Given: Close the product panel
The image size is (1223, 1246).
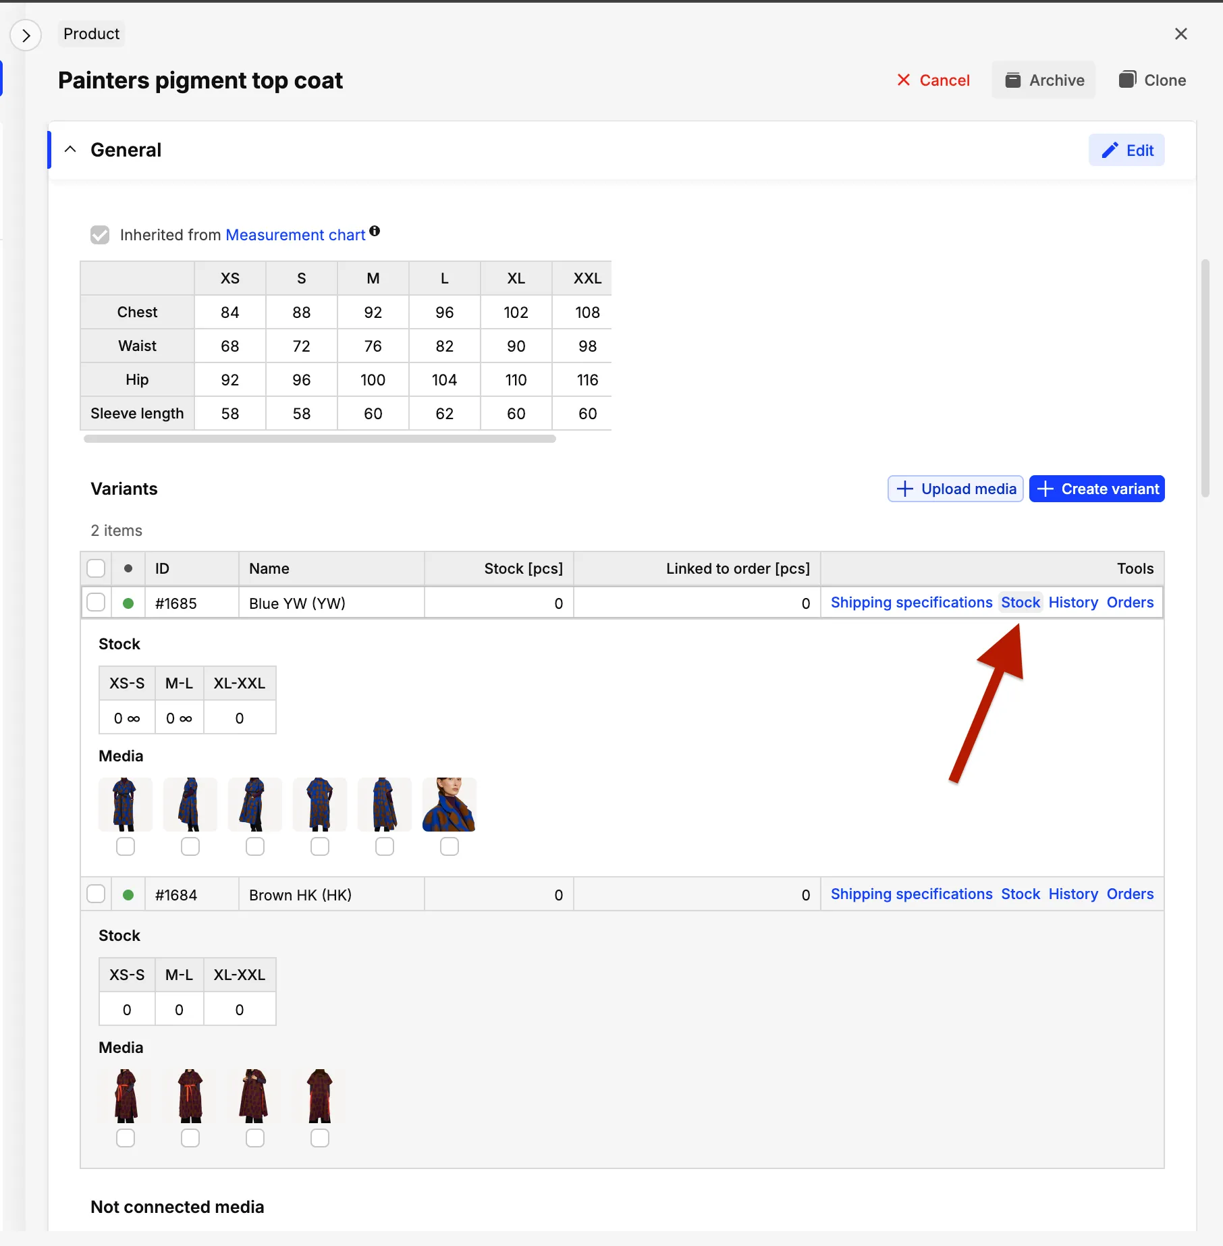Looking at the screenshot, I should pyautogui.click(x=1180, y=34).
